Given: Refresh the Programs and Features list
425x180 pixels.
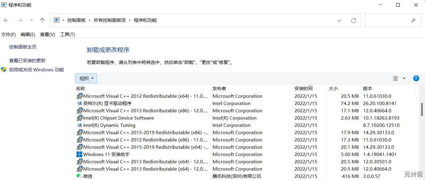Looking at the screenshot, I should pyautogui.click(x=353, y=21).
